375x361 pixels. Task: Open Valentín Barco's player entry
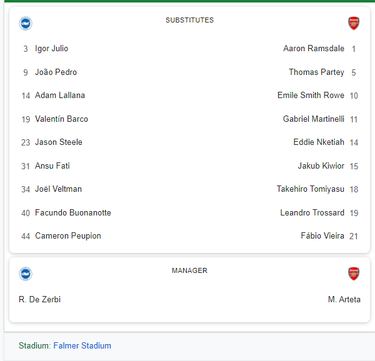point(61,119)
